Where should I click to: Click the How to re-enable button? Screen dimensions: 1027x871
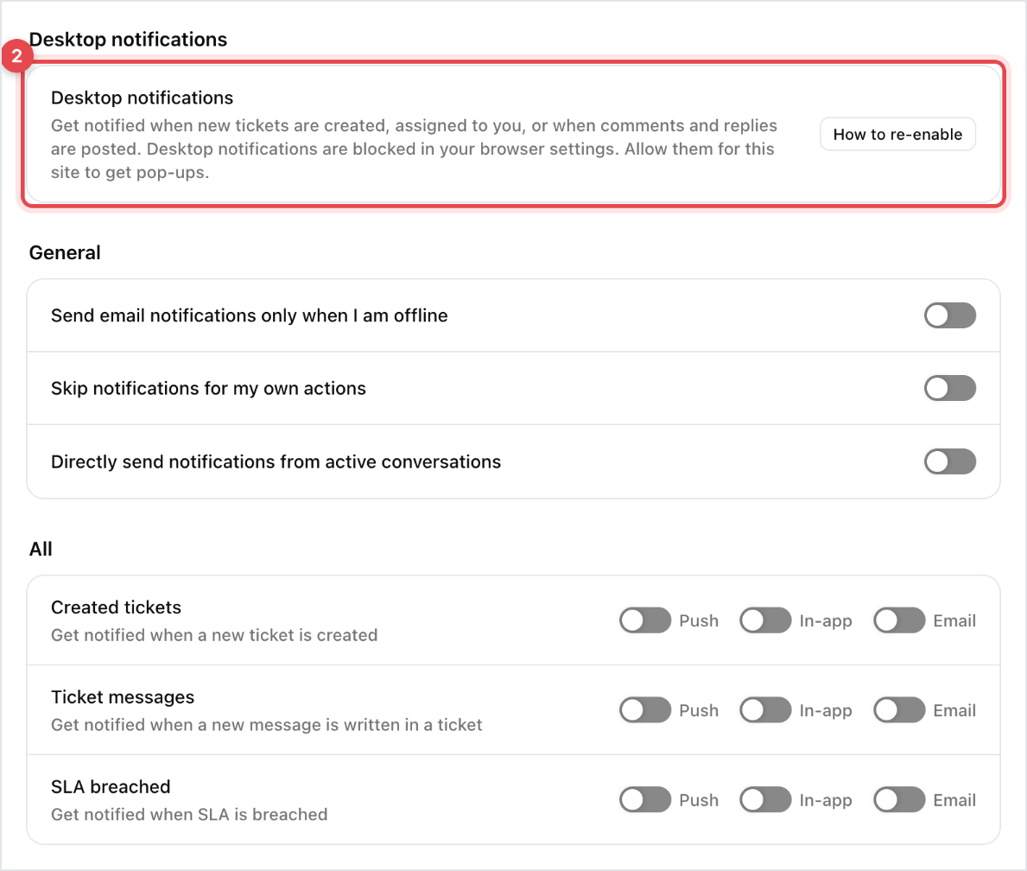(897, 134)
